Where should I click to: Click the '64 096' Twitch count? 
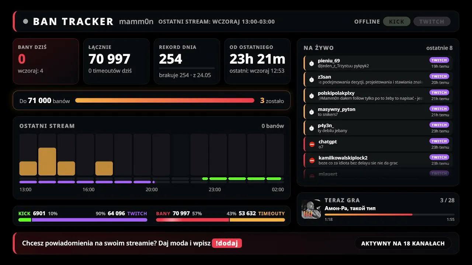coord(116,213)
